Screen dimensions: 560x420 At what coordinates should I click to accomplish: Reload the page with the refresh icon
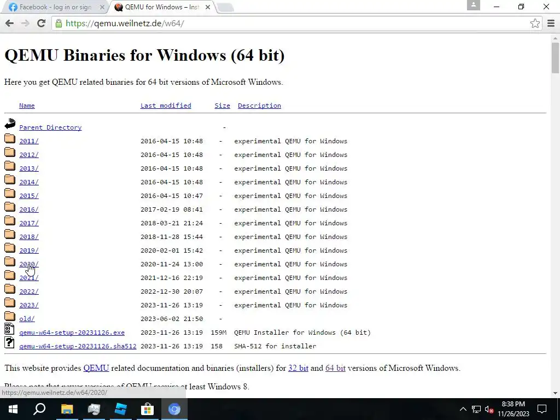pos(42,24)
